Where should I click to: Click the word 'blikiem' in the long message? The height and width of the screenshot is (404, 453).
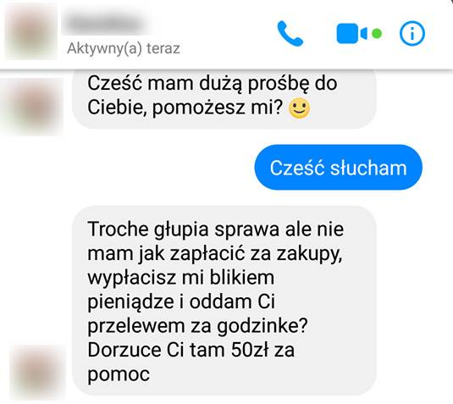tap(242, 278)
